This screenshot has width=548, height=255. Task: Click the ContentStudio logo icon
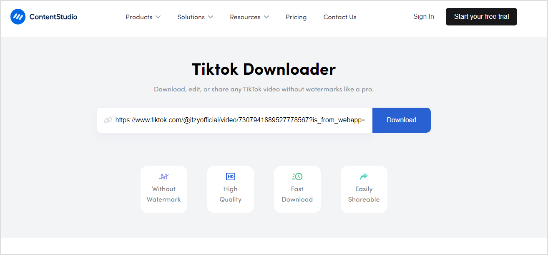click(18, 17)
